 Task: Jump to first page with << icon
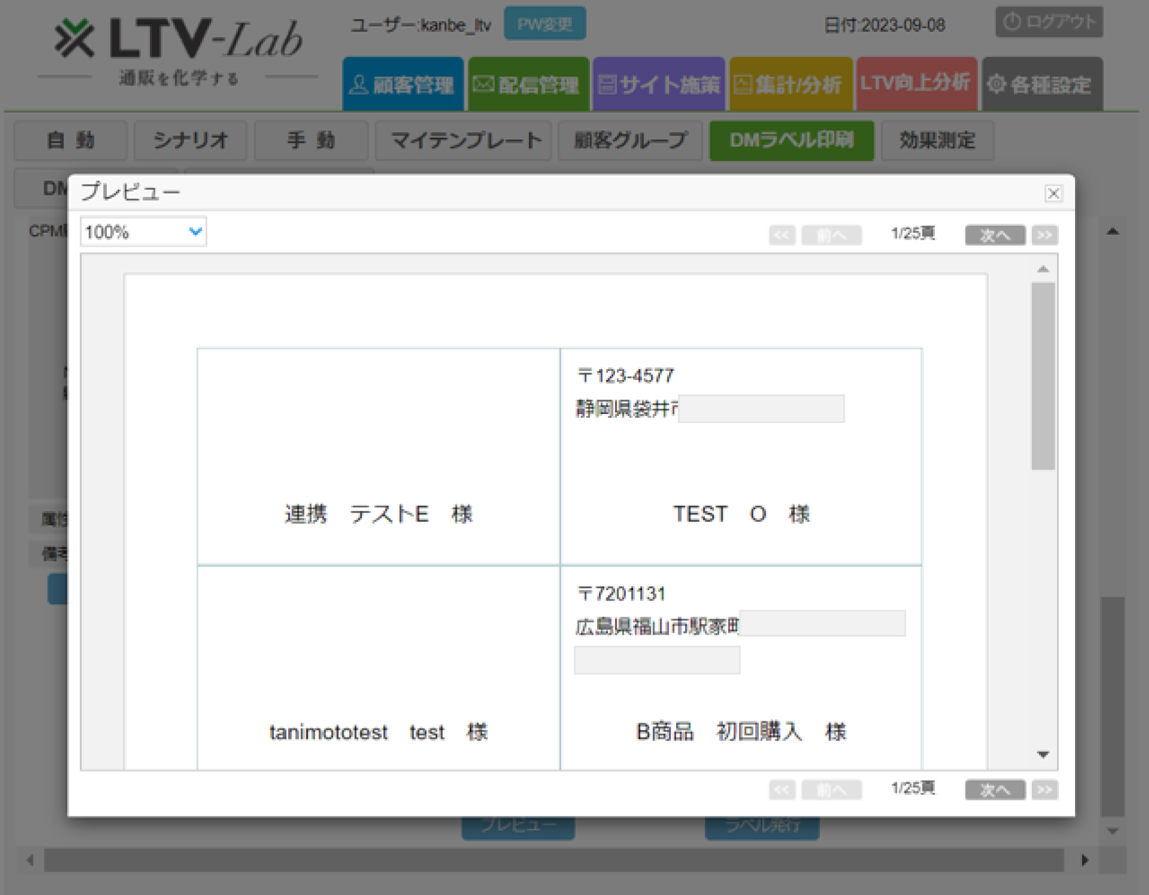pyautogui.click(x=782, y=235)
